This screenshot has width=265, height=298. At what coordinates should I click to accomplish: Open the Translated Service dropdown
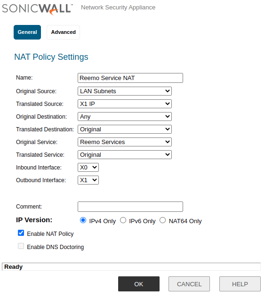point(125,155)
